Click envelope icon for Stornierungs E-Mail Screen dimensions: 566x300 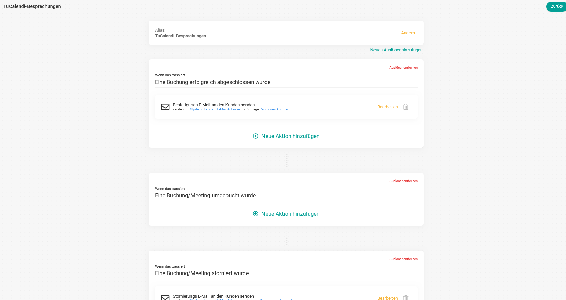click(x=165, y=298)
